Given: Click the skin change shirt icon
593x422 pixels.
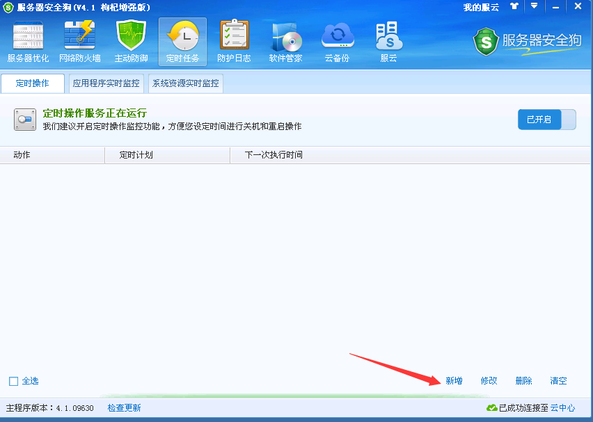Looking at the screenshot, I should pos(514,6).
